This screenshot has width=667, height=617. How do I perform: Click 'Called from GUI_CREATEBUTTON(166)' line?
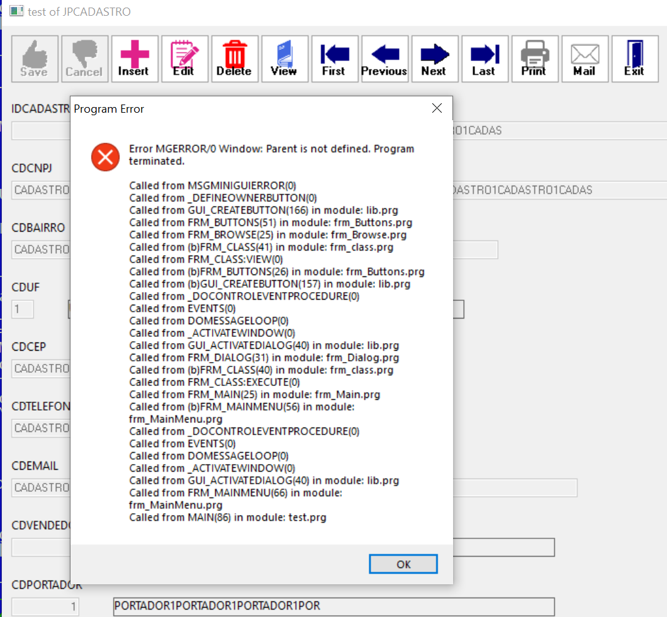(x=264, y=210)
